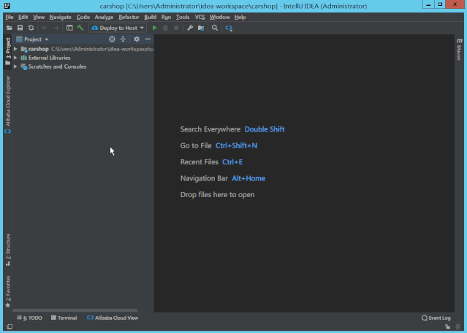Toggle the Structure side tool window

tap(8, 248)
